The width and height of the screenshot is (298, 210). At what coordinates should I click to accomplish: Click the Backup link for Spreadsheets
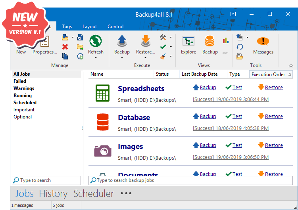coord(208,88)
